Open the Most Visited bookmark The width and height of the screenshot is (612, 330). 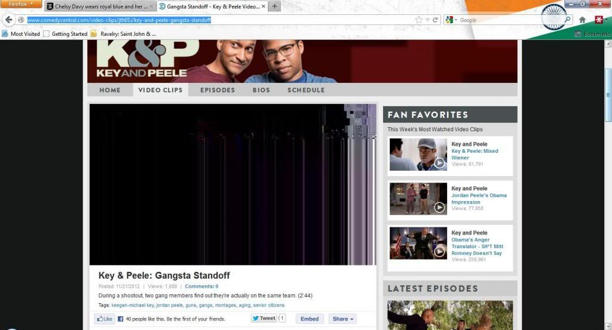point(21,34)
